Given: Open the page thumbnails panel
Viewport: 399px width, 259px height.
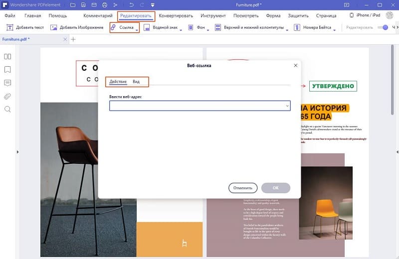Looking at the screenshot, I should coord(7,56).
